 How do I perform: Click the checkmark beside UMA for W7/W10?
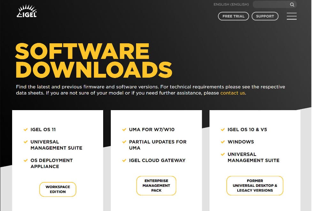[x=124, y=130]
